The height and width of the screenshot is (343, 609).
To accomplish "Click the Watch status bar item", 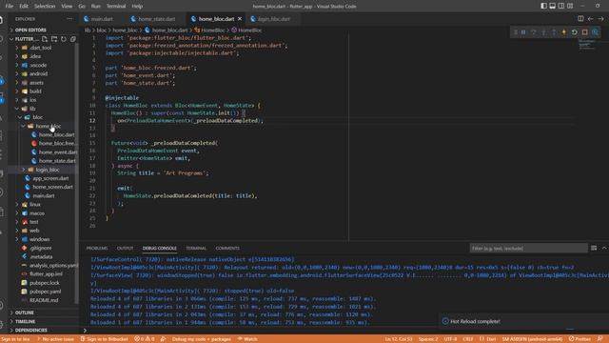I will (x=247, y=339).
